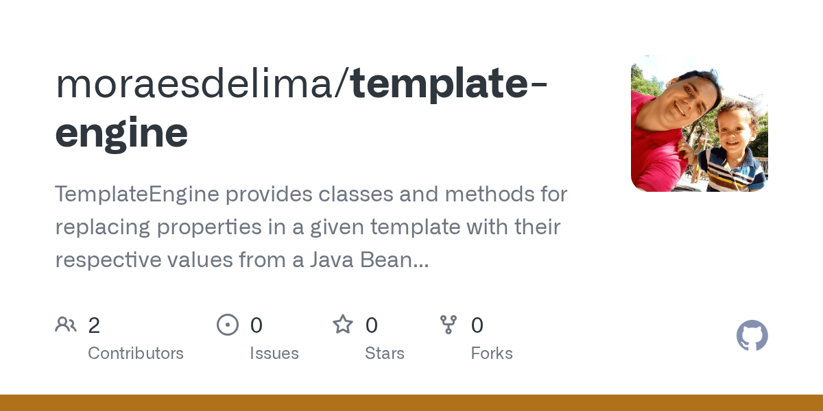Click the word TemplateEngine in description

pos(137,195)
